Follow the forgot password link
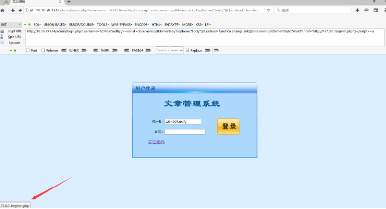Viewport: 386px width, 209px height. click(156, 142)
